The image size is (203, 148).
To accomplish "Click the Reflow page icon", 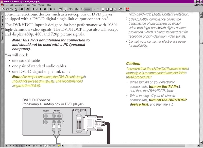I will point(115,9).
